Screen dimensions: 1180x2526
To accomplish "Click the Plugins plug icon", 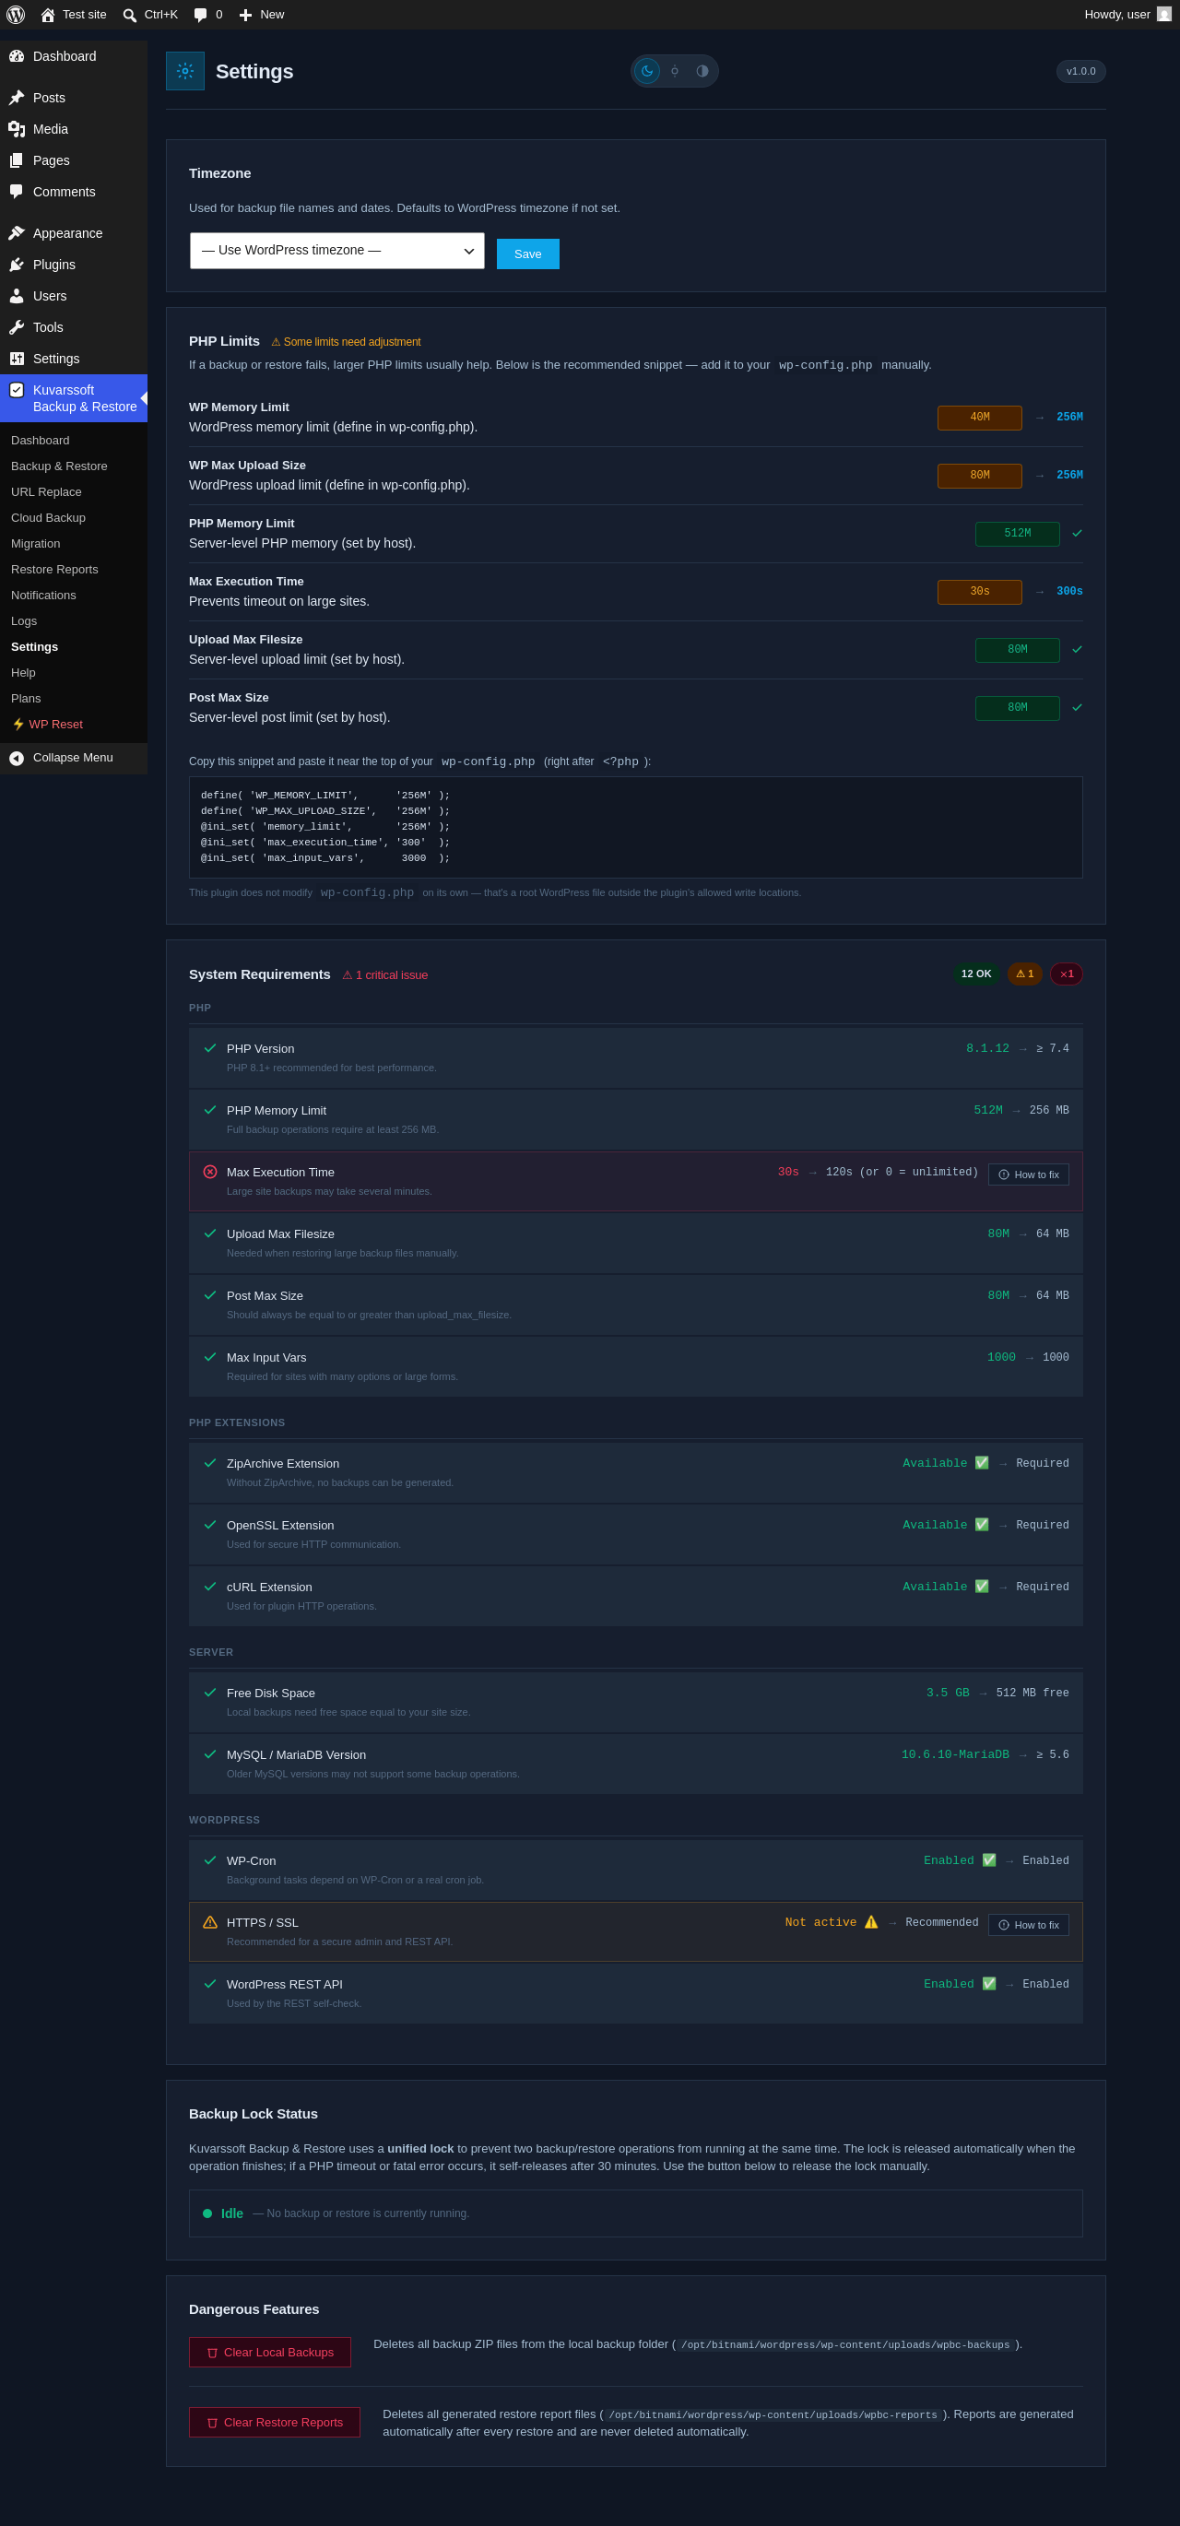I will point(17,264).
